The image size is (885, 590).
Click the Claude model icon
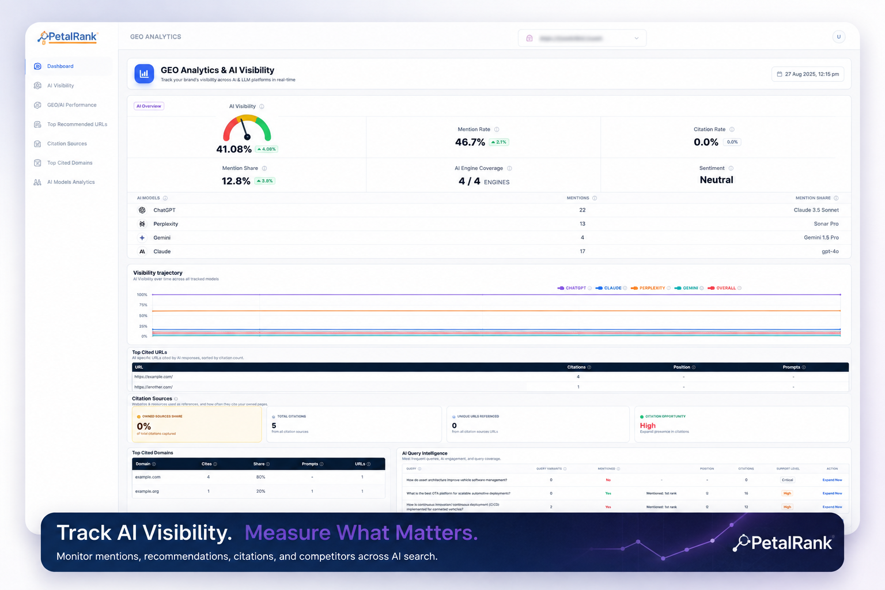coord(142,252)
